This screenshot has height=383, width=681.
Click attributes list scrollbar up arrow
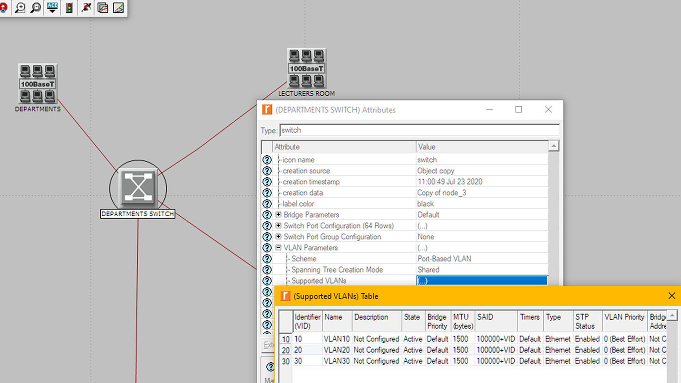[x=554, y=146]
